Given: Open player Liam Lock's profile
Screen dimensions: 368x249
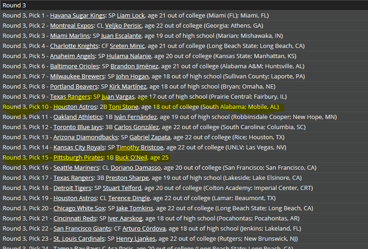Looking at the screenshot, I should (131, 16).
